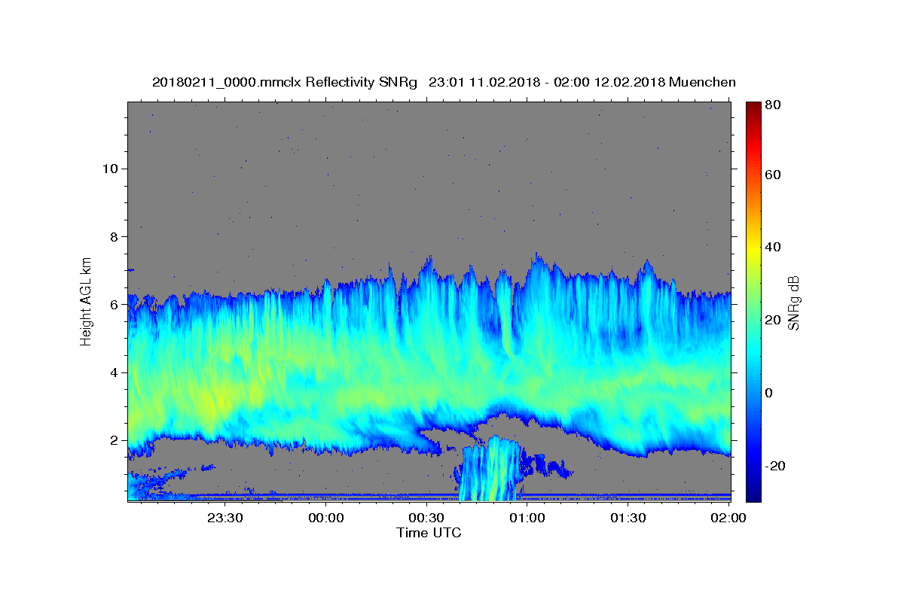
Task: Click the '01:30' time tick label
Action: [x=628, y=518]
